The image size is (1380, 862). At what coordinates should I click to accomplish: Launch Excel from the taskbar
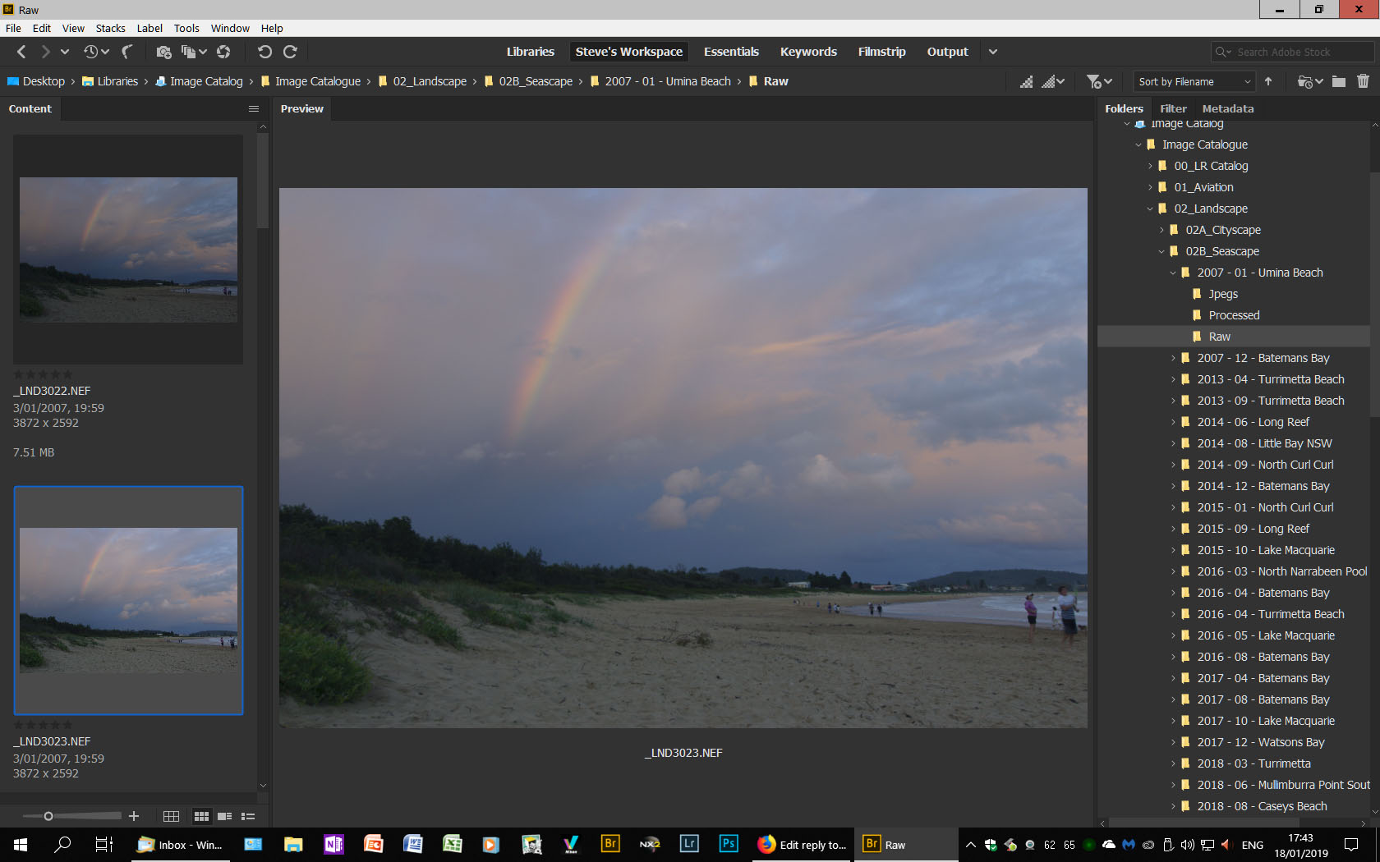point(452,844)
